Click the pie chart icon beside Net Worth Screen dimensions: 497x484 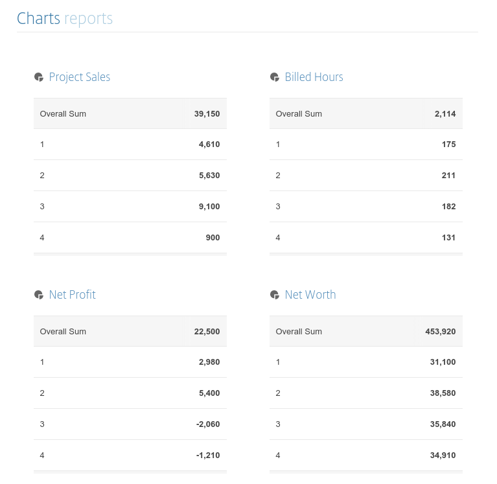275,295
